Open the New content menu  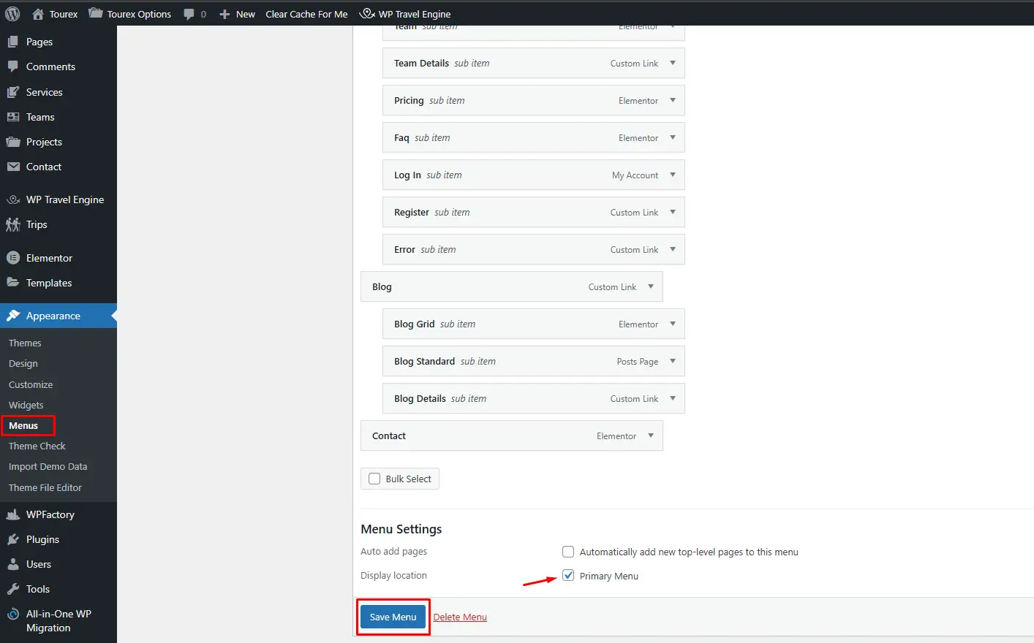click(x=237, y=14)
